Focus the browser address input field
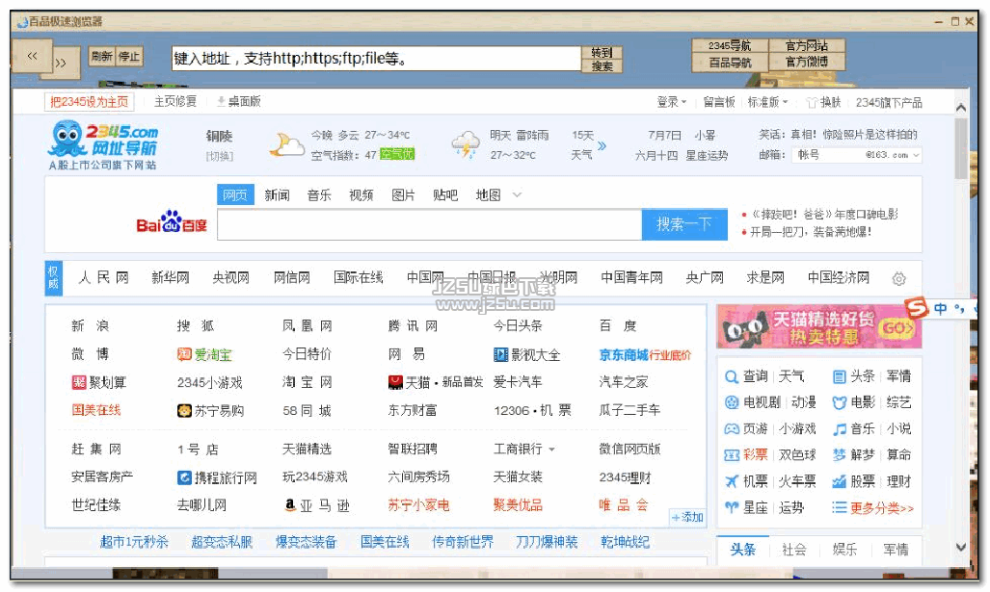The height and width of the screenshot is (592, 990). click(376, 59)
